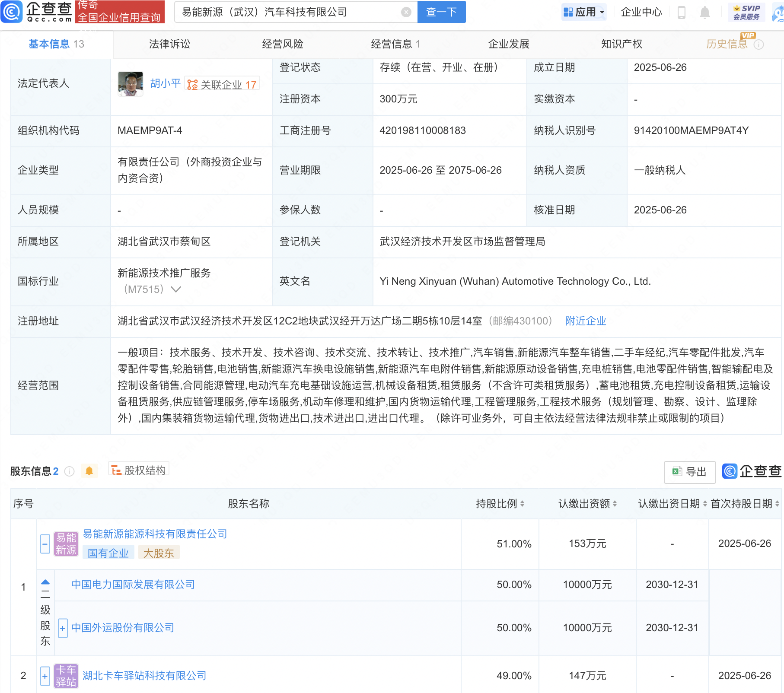This screenshot has height=693, width=784.
Task: Expand 中国外运股份有限公司 row
Action: 63,628
